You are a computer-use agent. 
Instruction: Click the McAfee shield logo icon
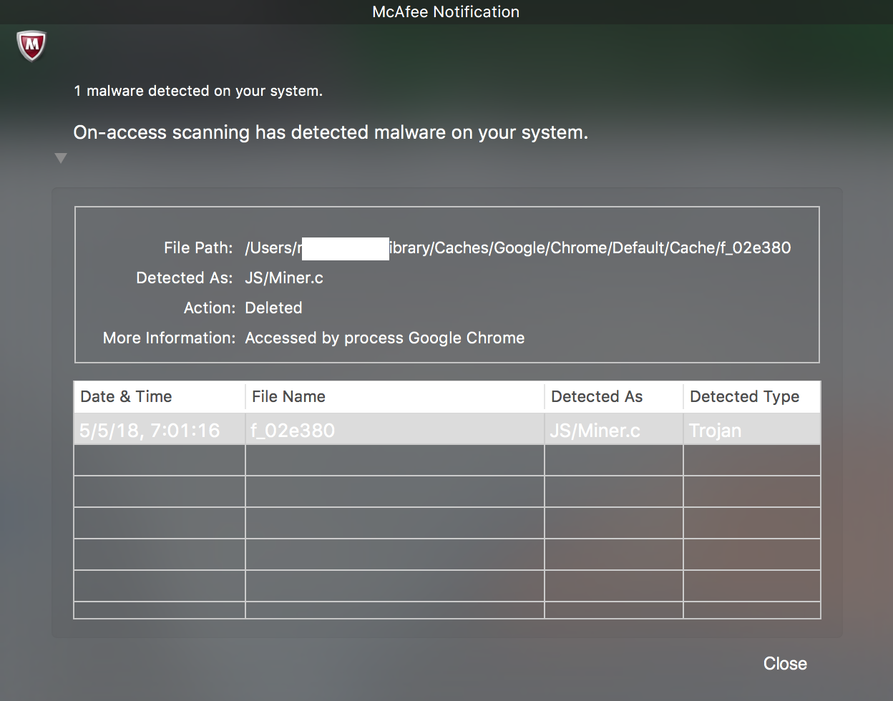point(31,46)
